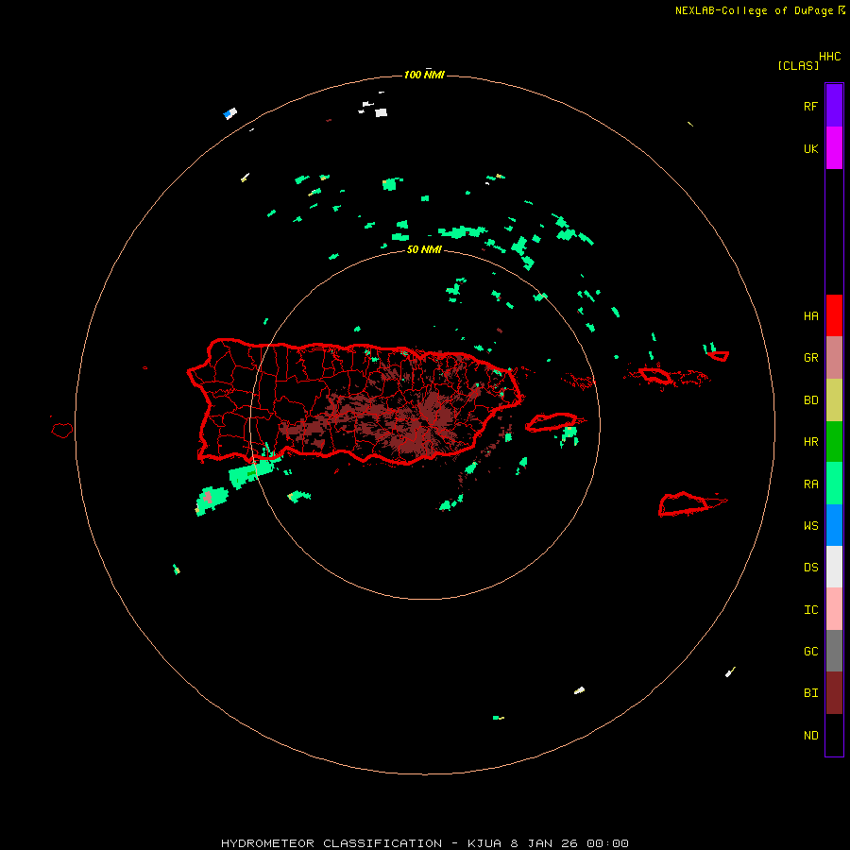The image size is (850, 850).
Task: Click the IC legend label
Action: (x=810, y=609)
